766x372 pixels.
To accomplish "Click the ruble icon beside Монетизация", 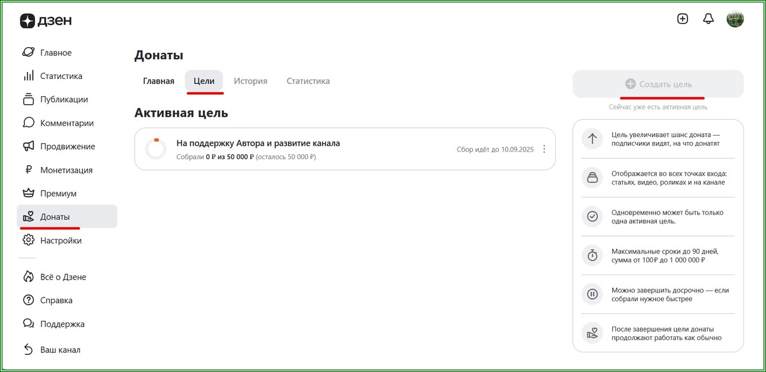I will coord(28,170).
